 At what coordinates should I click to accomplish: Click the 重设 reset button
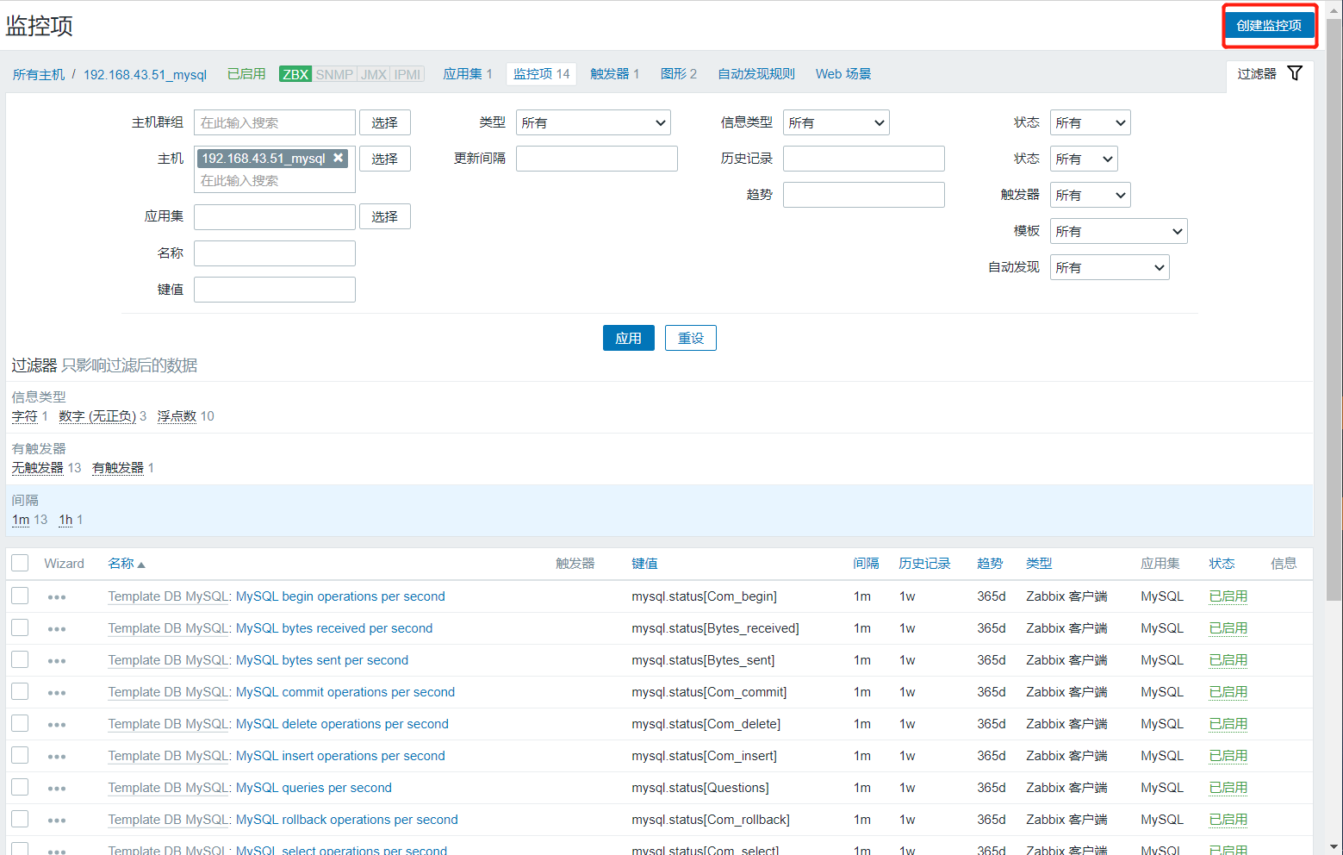click(691, 338)
